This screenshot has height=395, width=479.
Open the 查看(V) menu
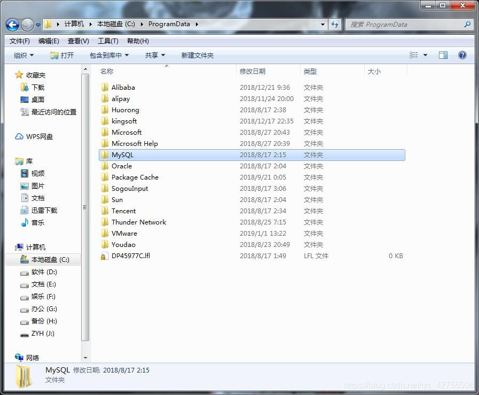pos(78,41)
